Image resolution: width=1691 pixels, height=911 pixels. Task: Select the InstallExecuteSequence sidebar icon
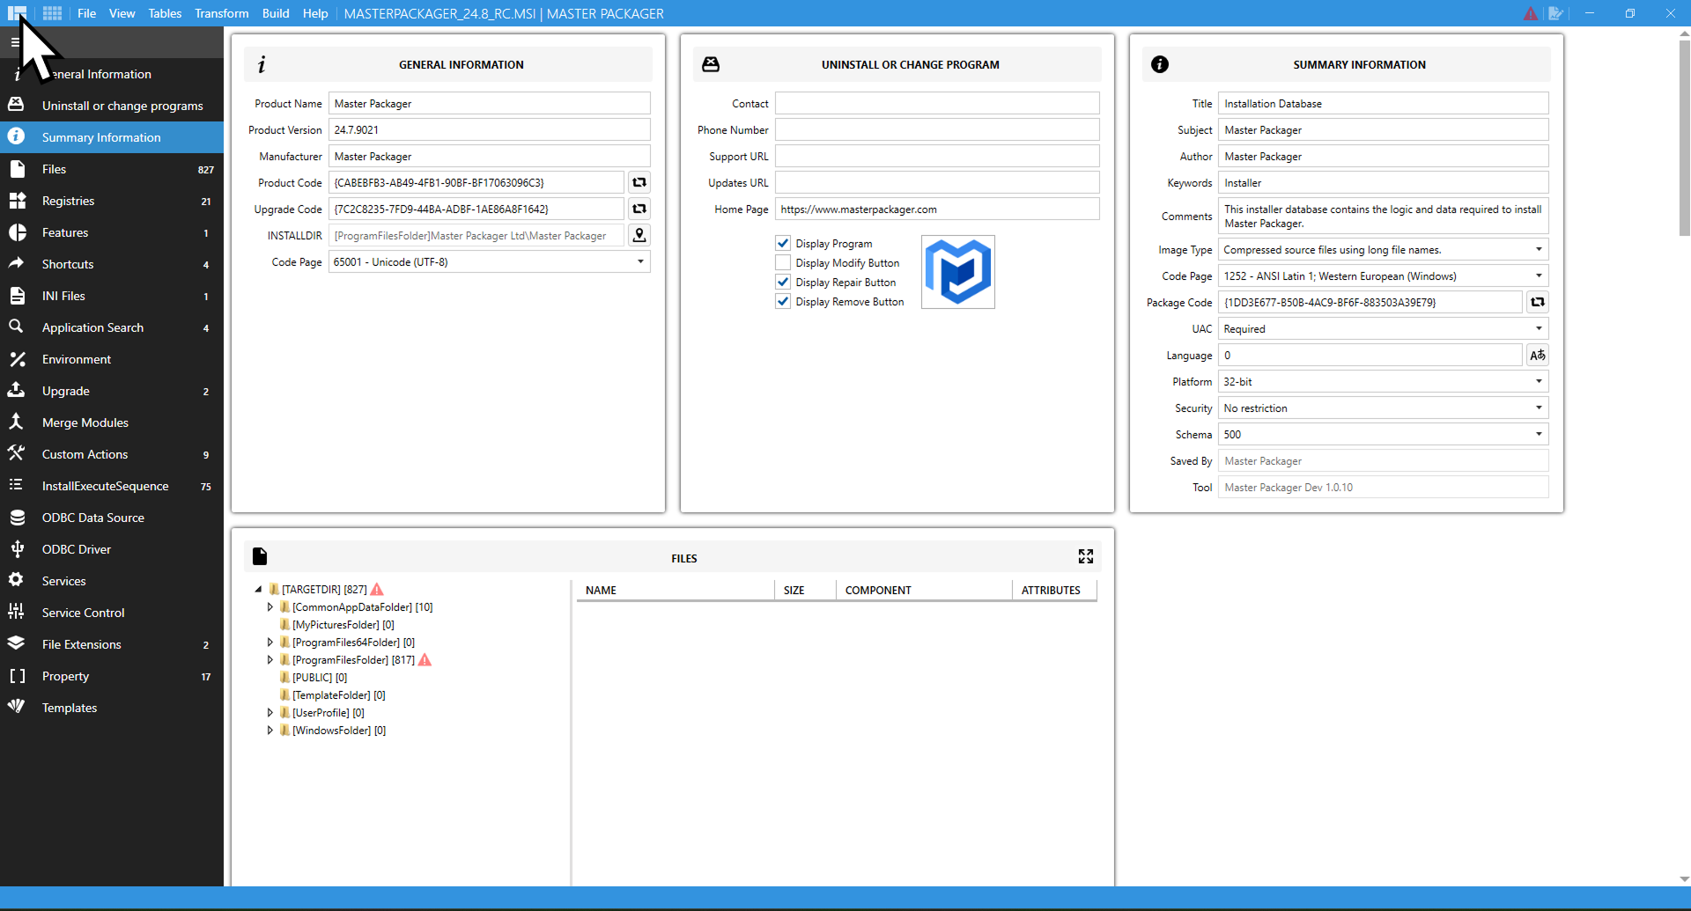pyautogui.click(x=17, y=485)
